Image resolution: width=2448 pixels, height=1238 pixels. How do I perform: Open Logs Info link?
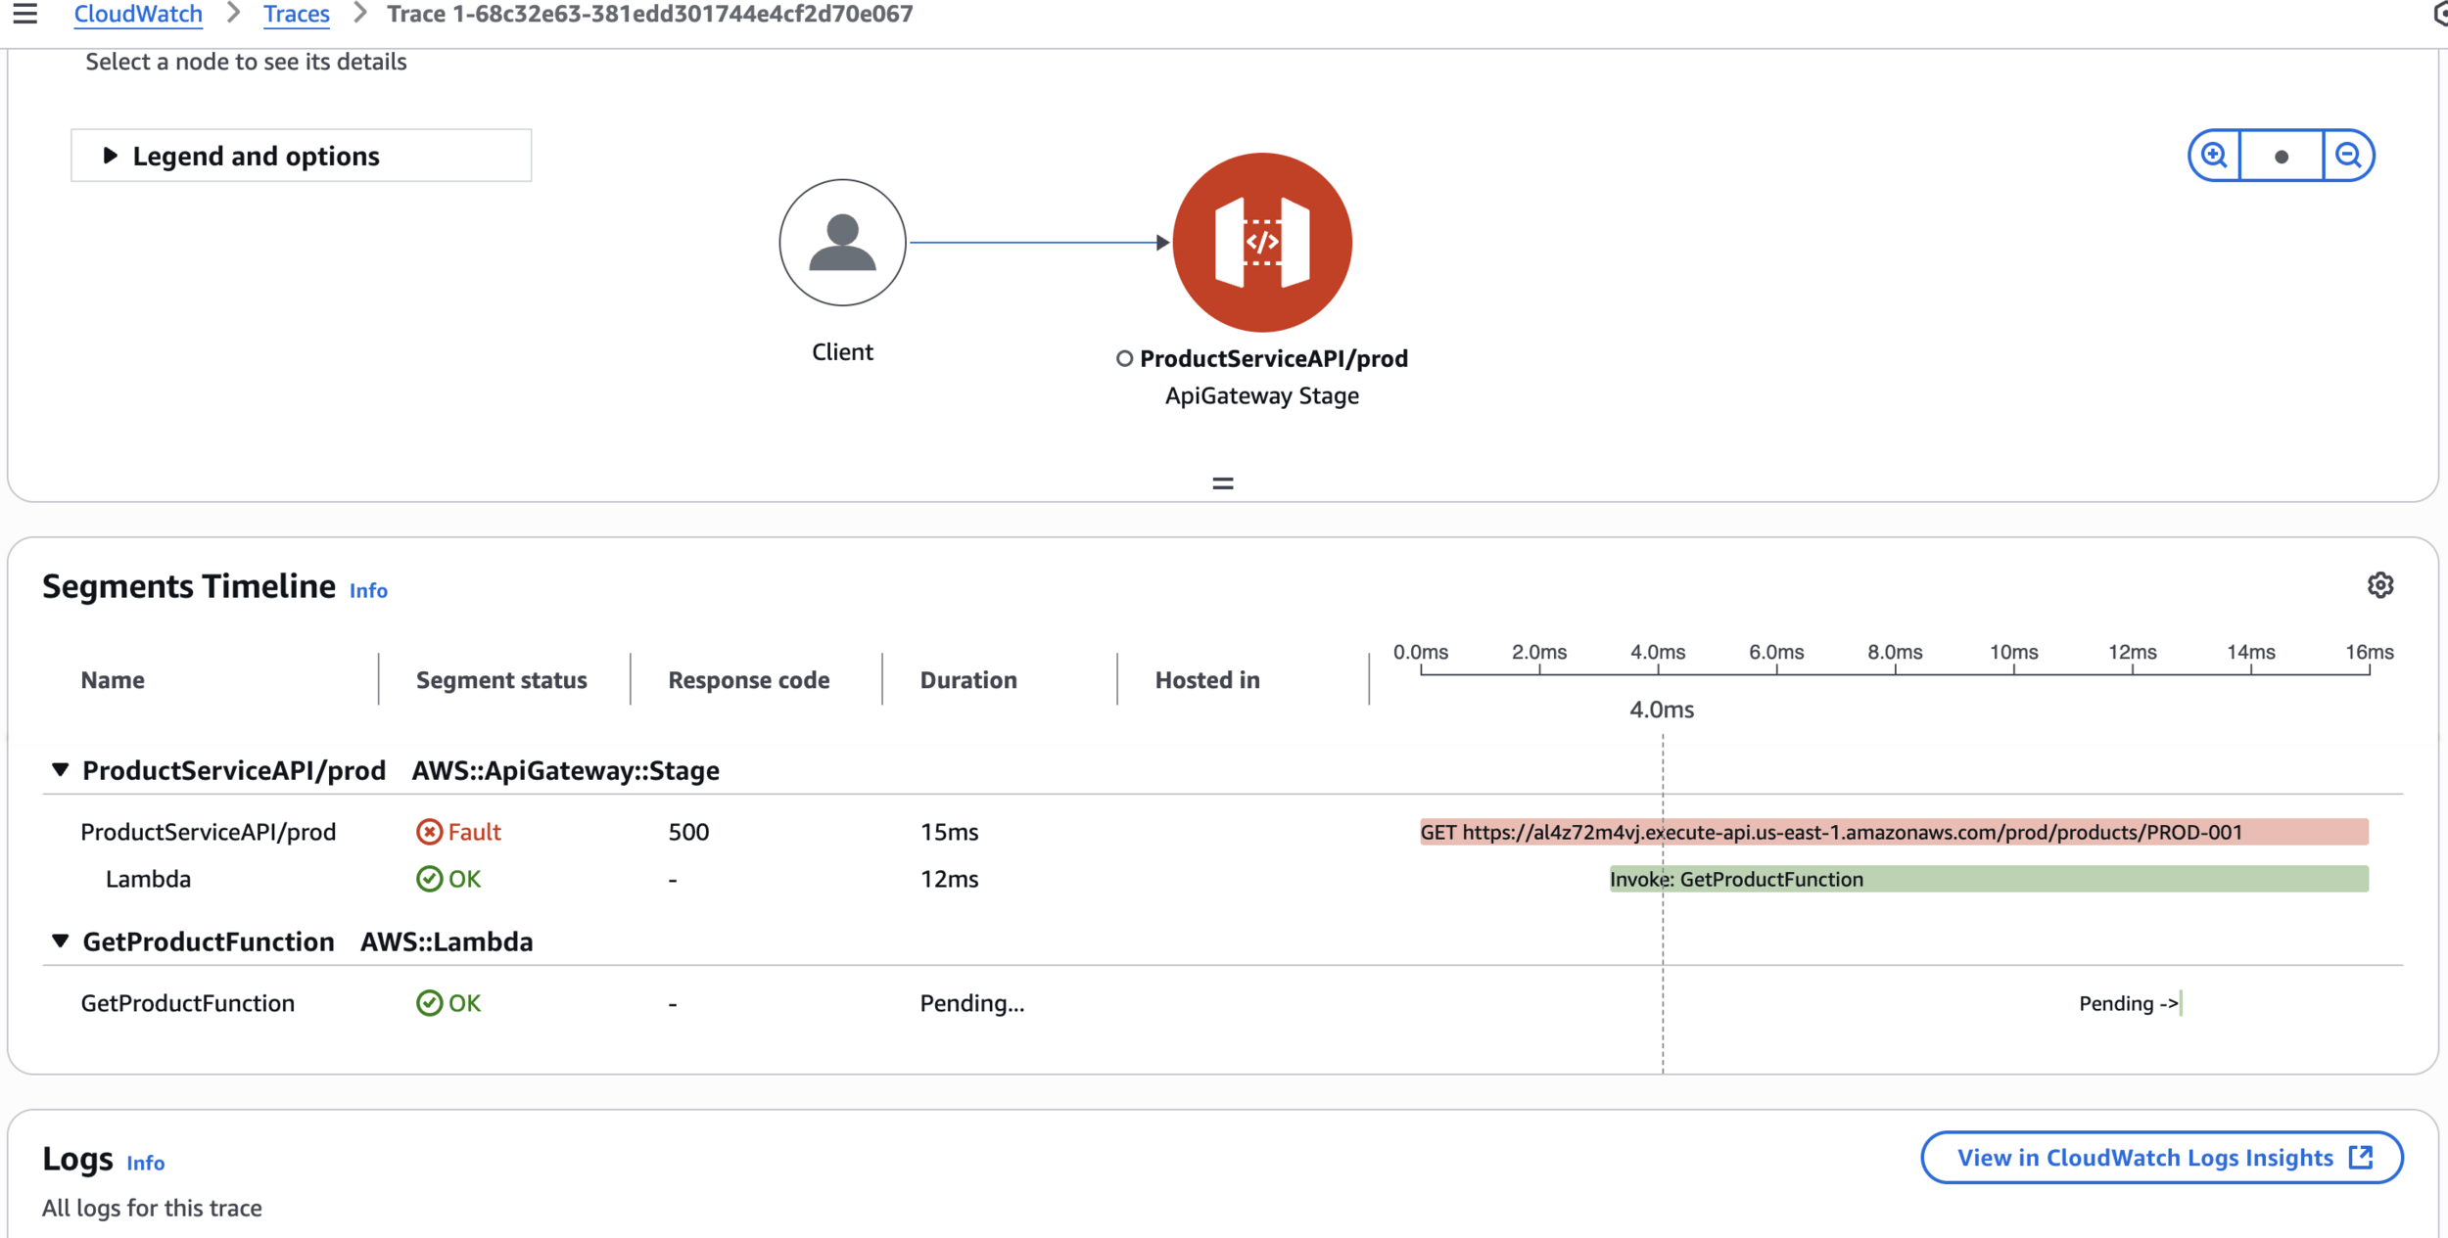(145, 1164)
